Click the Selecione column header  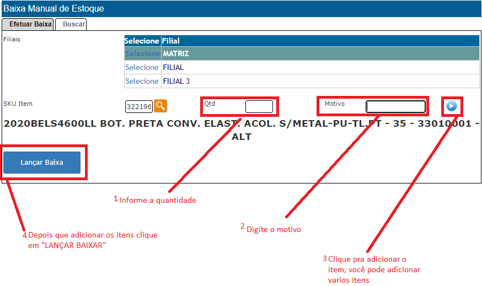pyautogui.click(x=142, y=41)
